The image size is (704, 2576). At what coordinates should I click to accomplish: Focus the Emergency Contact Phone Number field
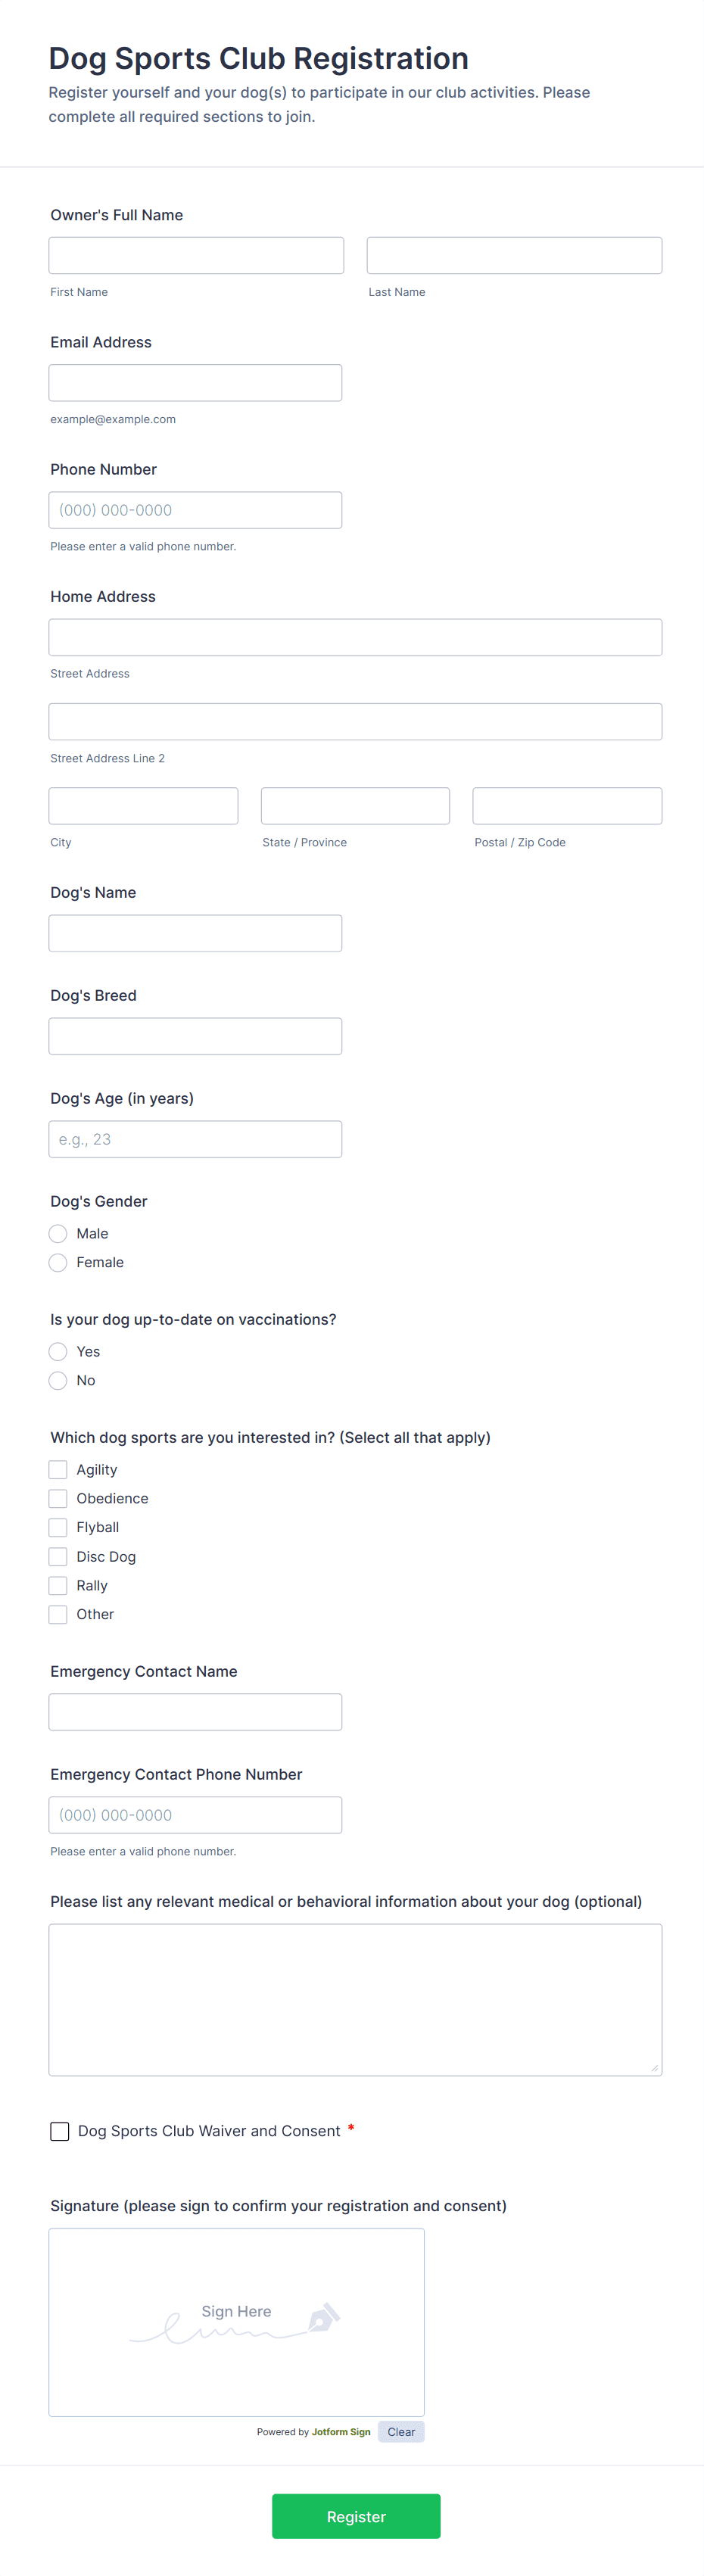195,1815
